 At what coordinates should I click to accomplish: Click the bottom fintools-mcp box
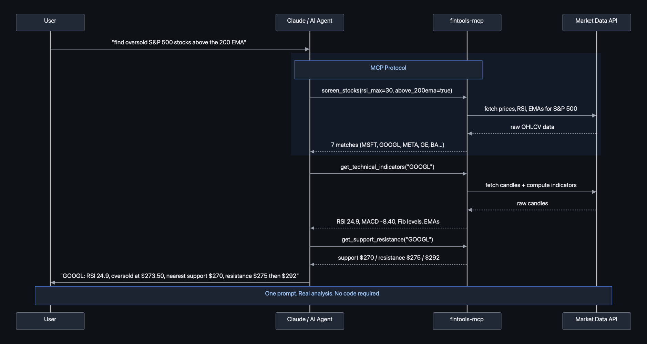click(x=467, y=321)
